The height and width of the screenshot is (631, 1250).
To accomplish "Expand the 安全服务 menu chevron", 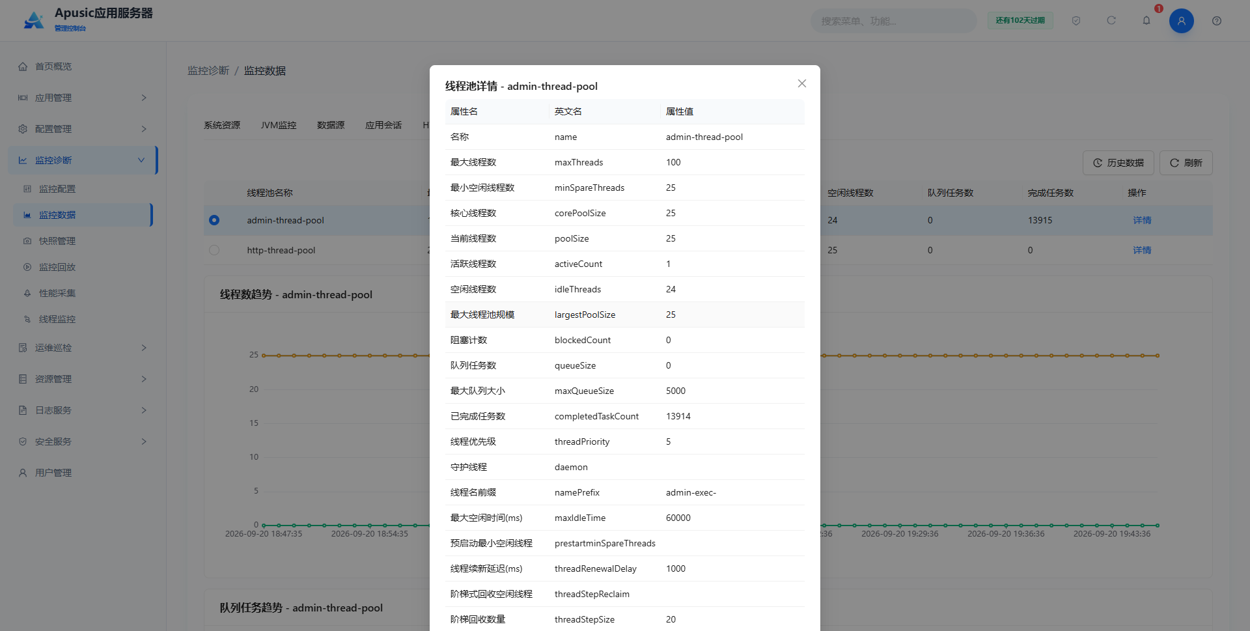I will (x=144, y=442).
